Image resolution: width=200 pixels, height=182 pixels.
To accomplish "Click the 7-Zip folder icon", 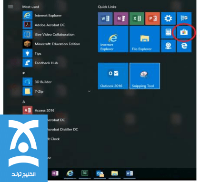I will pos(28,91).
